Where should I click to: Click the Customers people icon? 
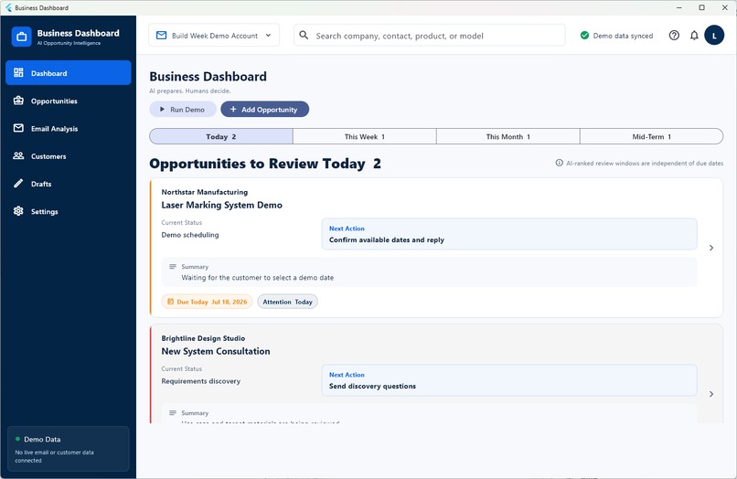pos(18,155)
